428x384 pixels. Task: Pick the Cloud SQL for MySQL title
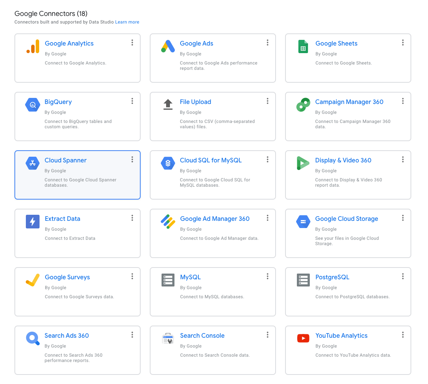211,160
